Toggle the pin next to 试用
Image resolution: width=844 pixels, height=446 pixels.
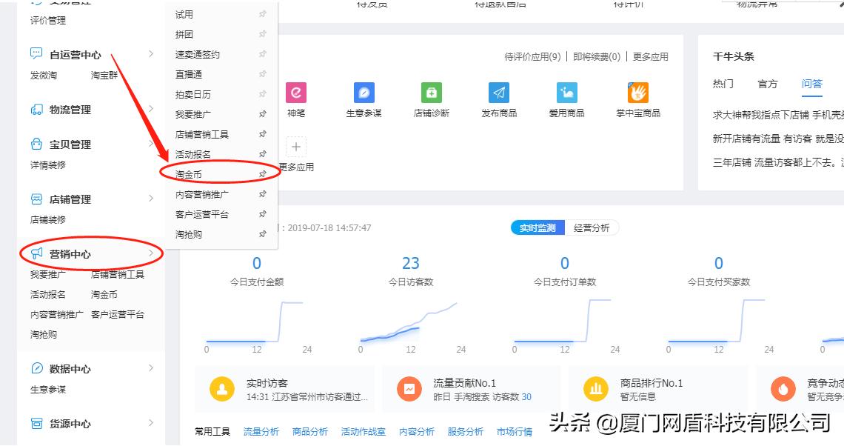pos(262,14)
